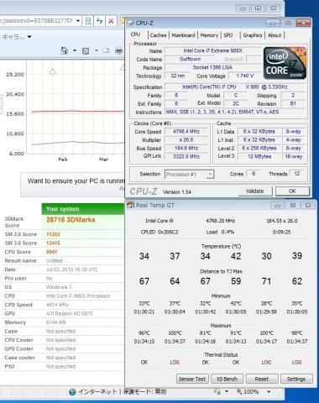The width and height of the screenshot is (319, 403).
Task: Open the dropdown arrow next to feeds icon
Action: 96,50
